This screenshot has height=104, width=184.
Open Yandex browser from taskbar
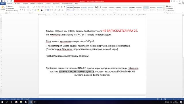tap(16, 102)
